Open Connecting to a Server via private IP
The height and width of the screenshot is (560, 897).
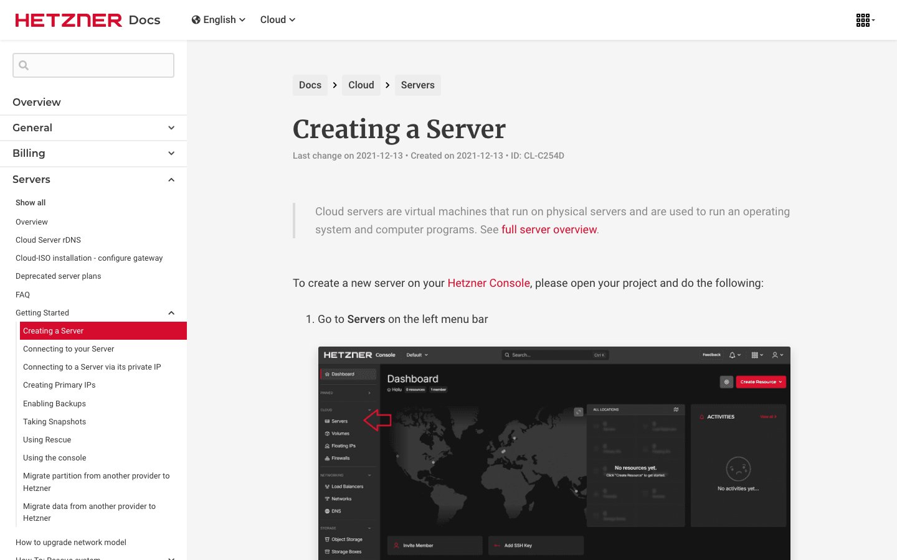pyautogui.click(x=92, y=367)
